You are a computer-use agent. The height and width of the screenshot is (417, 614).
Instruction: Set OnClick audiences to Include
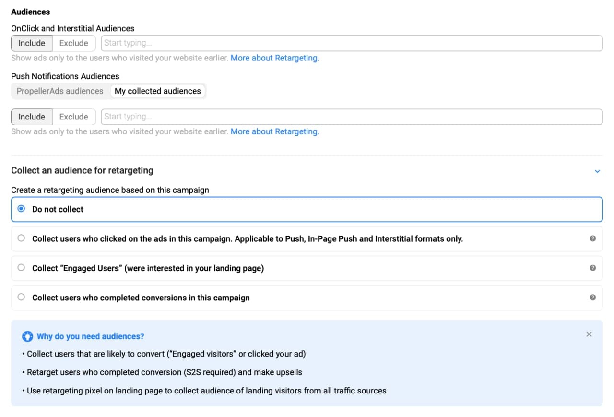click(x=32, y=43)
